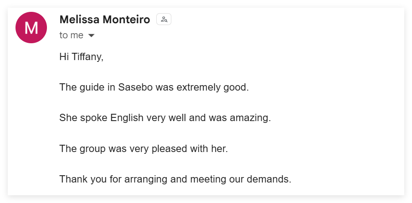Click the word "English" in the message
The image size is (412, 203).
pyautogui.click(x=127, y=118)
